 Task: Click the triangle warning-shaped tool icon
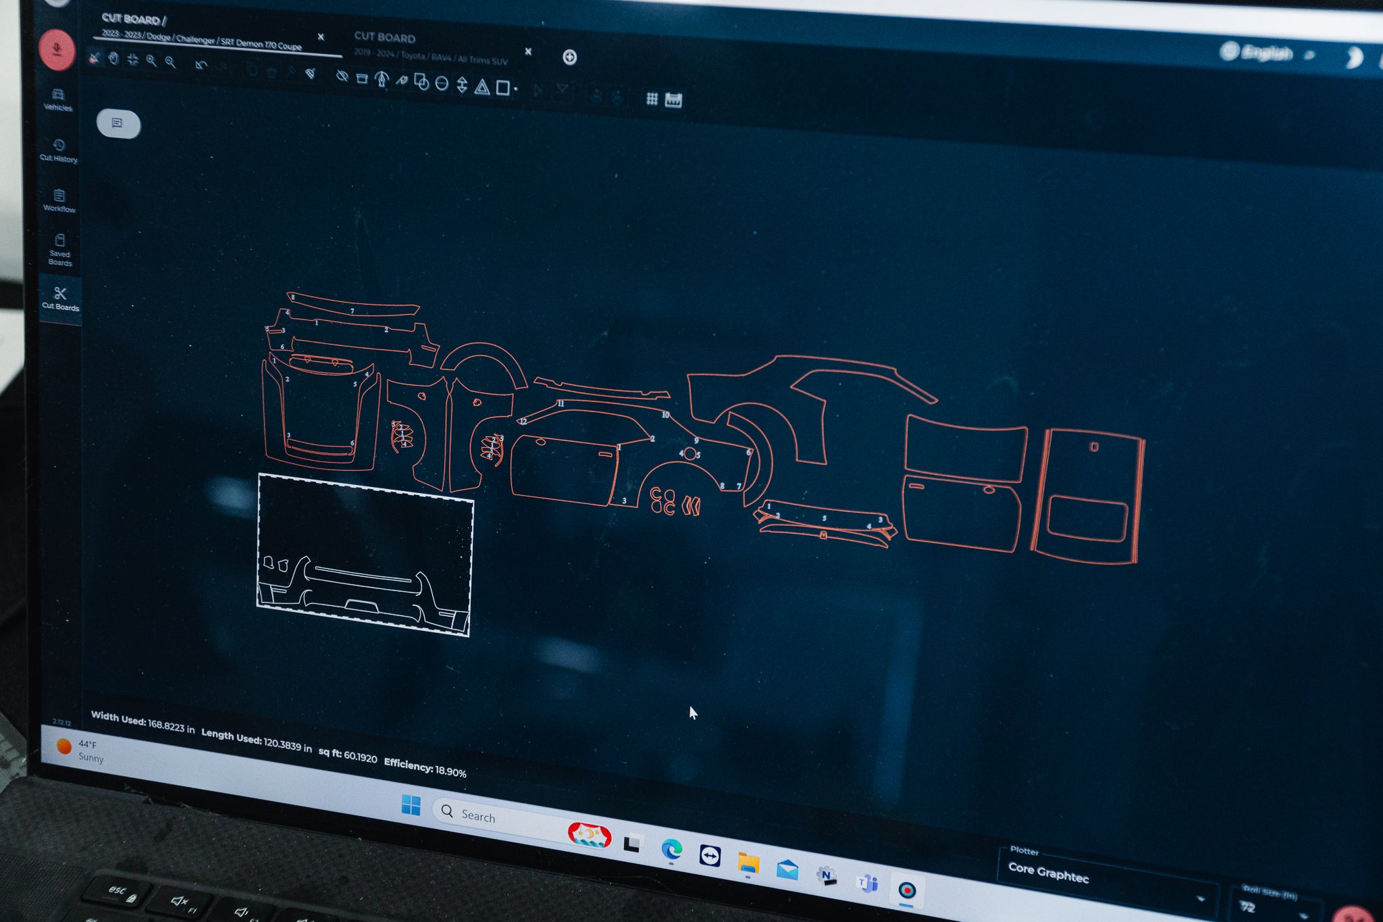(481, 86)
